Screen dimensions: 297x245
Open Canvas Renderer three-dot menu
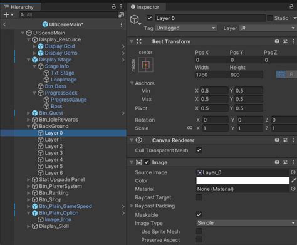pos(293,140)
